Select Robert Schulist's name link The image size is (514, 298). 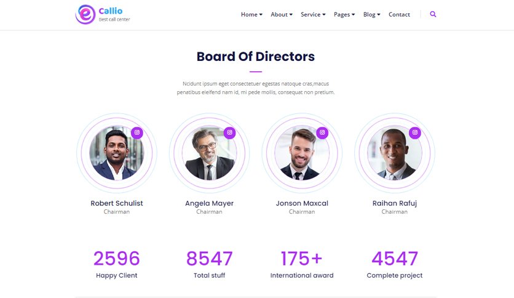pyautogui.click(x=117, y=203)
